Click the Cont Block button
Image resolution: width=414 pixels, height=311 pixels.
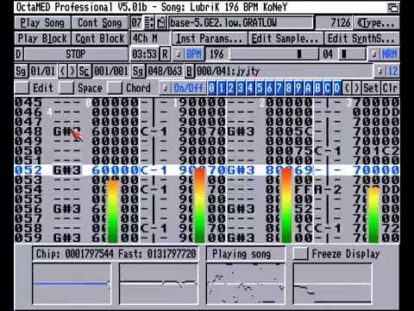pos(99,38)
